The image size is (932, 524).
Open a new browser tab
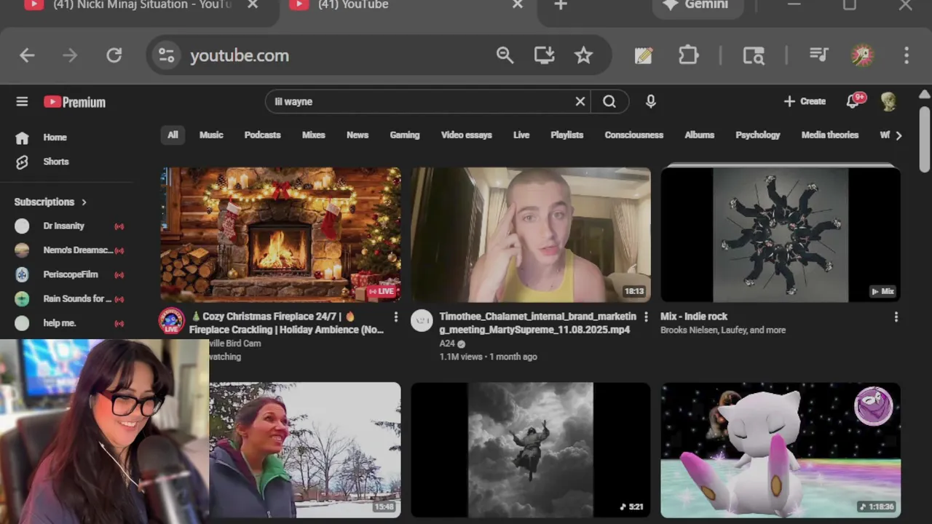point(561,5)
